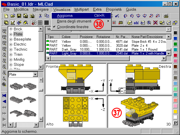Sort by the Colore column header
The width and height of the screenshot is (180, 135).
69,37
